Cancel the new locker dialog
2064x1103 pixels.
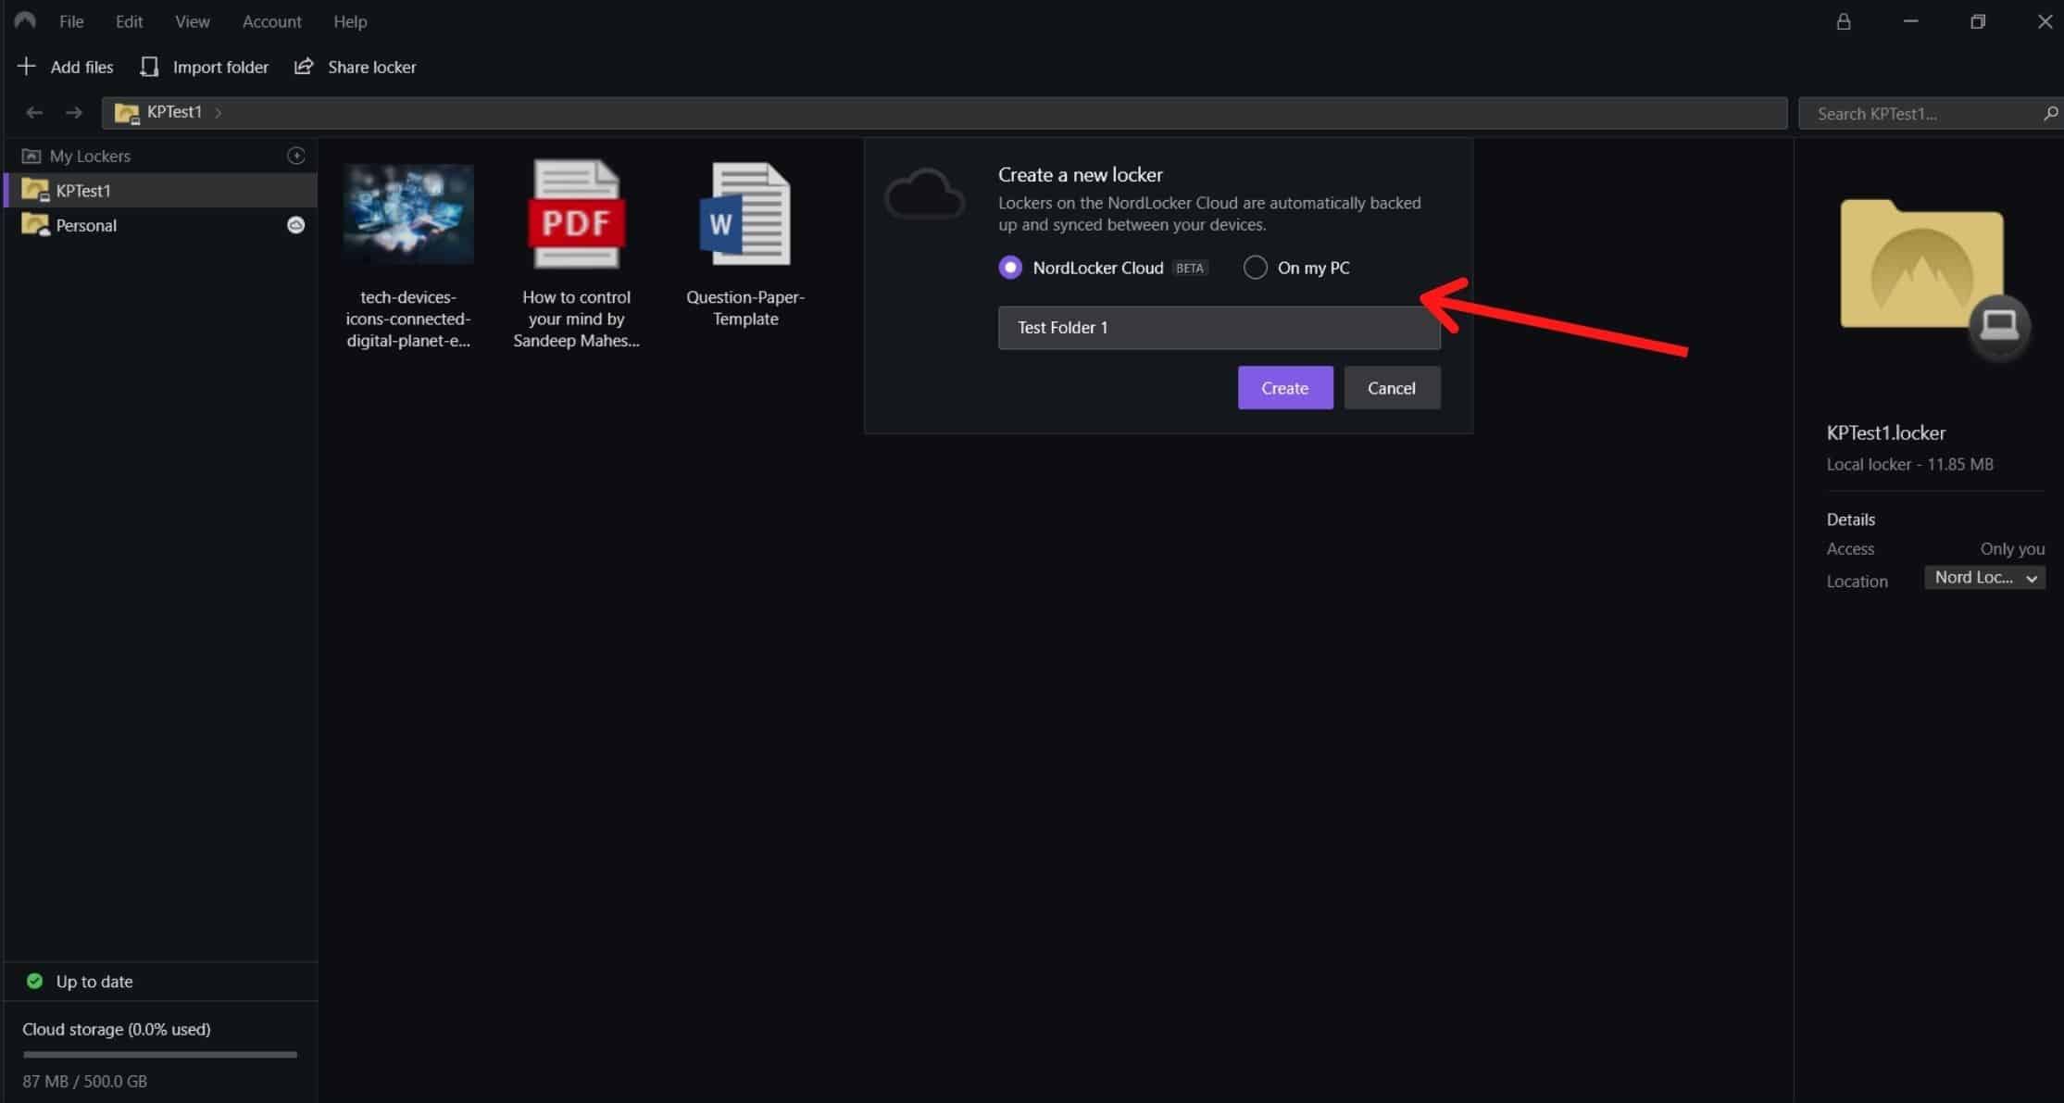click(x=1391, y=388)
